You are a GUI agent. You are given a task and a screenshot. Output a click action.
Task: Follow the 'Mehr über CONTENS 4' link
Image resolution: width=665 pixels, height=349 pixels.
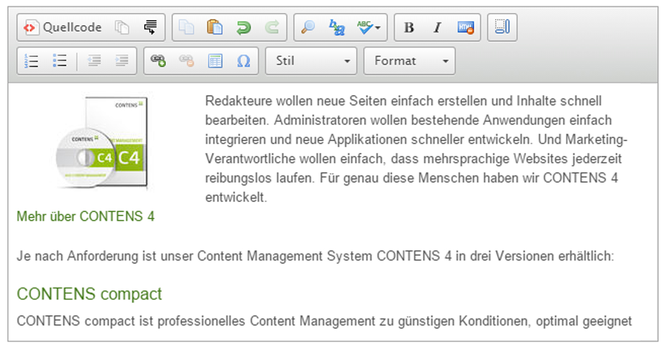[x=86, y=216]
